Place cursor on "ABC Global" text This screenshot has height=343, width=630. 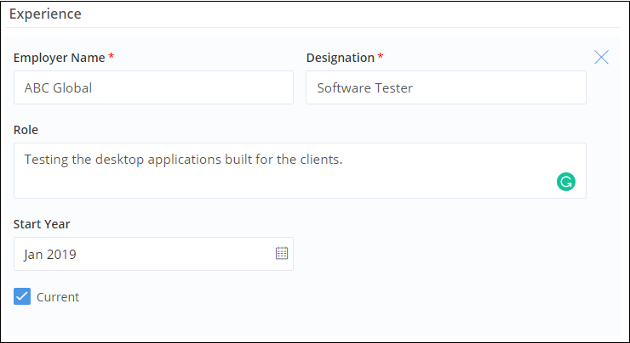click(x=58, y=87)
